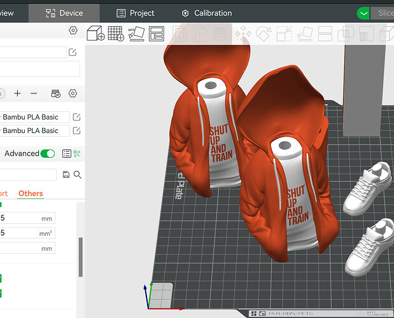Click the Add plate grid icon
The height and width of the screenshot is (318, 394).
(x=116, y=33)
